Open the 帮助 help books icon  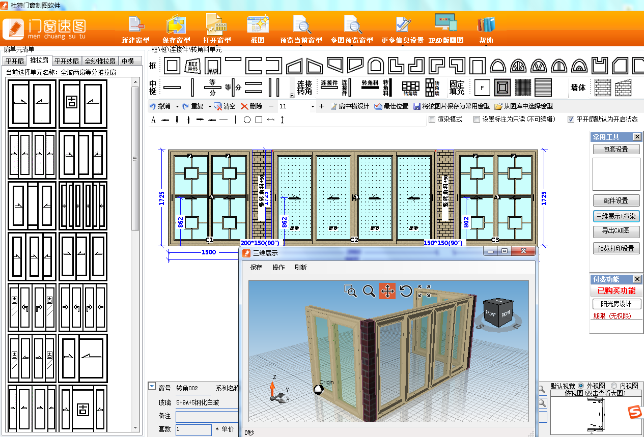(x=486, y=24)
